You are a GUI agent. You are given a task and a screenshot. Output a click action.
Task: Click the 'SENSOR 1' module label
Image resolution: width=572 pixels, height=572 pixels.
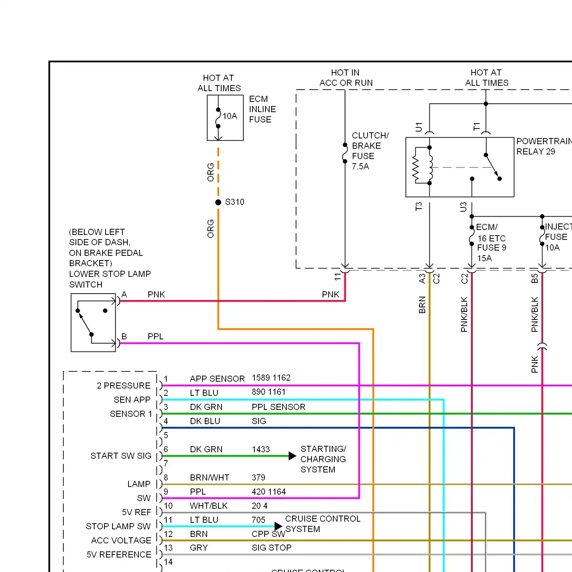point(131,414)
